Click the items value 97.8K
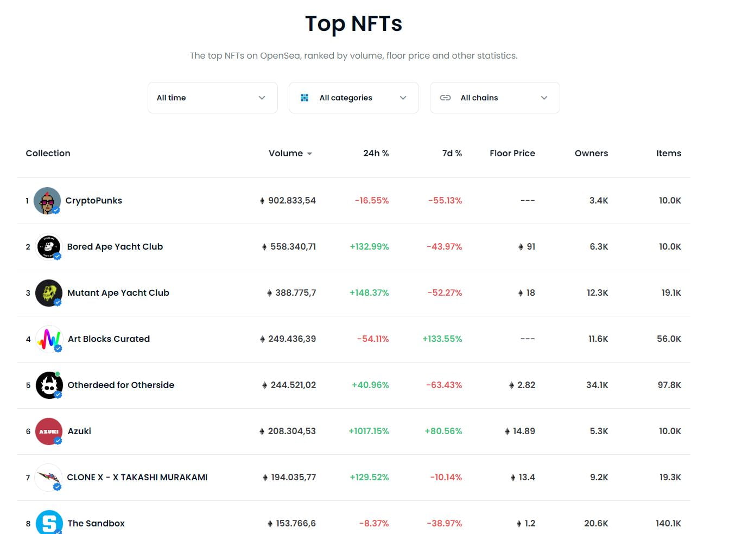Screen dimensions: 742x534 click(x=669, y=385)
